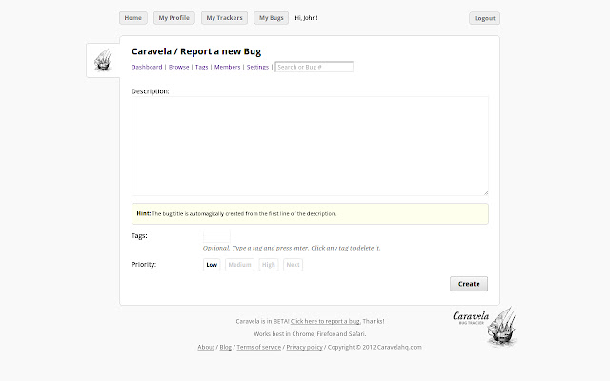
Task: Click the Description resize handle corner
Action: [x=486, y=192]
